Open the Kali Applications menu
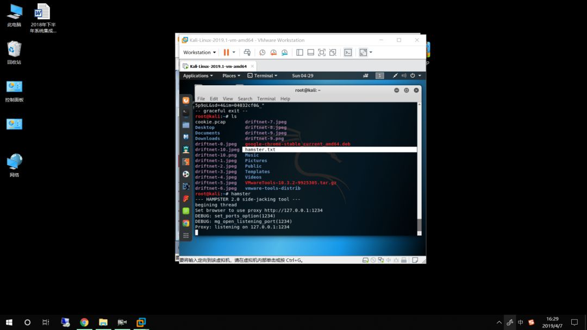587x330 pixels. [x=198, y=75]
